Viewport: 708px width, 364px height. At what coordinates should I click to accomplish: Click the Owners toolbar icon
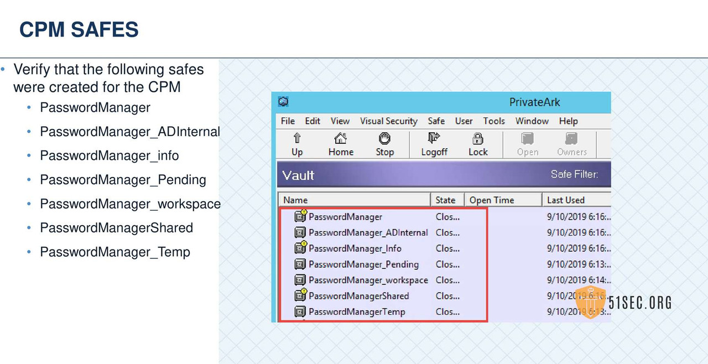[571, 138]
